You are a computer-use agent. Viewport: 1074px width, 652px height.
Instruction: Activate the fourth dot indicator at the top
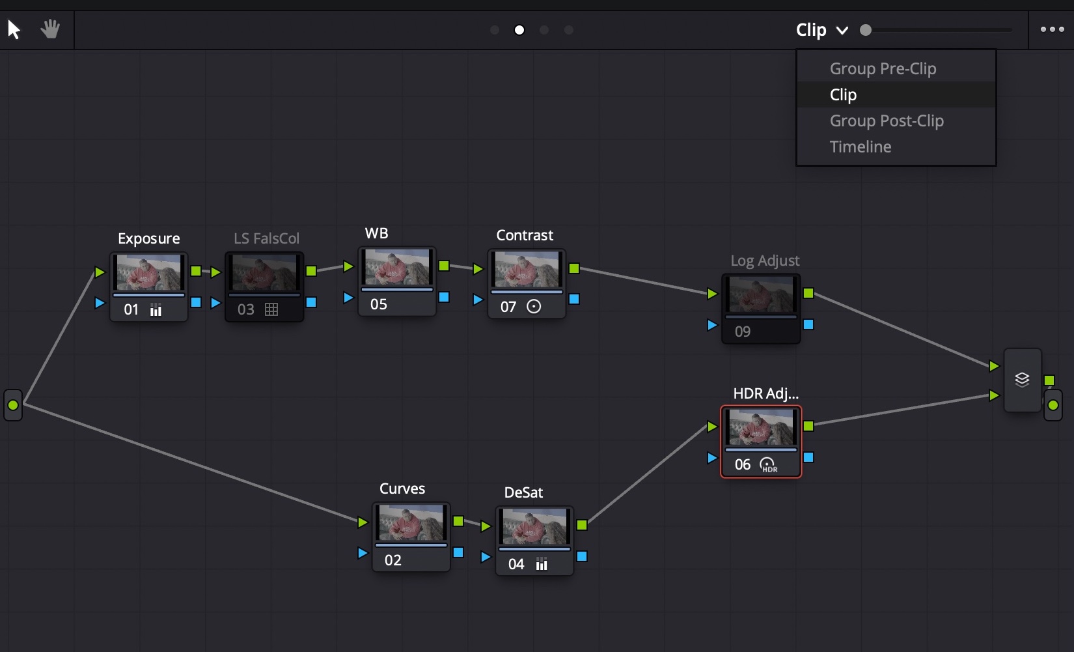tap(569, 30)
